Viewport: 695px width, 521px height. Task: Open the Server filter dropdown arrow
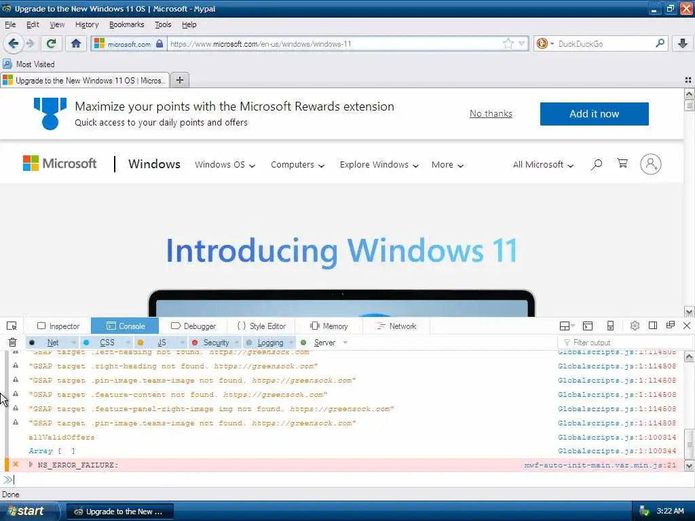pos(345,343)
